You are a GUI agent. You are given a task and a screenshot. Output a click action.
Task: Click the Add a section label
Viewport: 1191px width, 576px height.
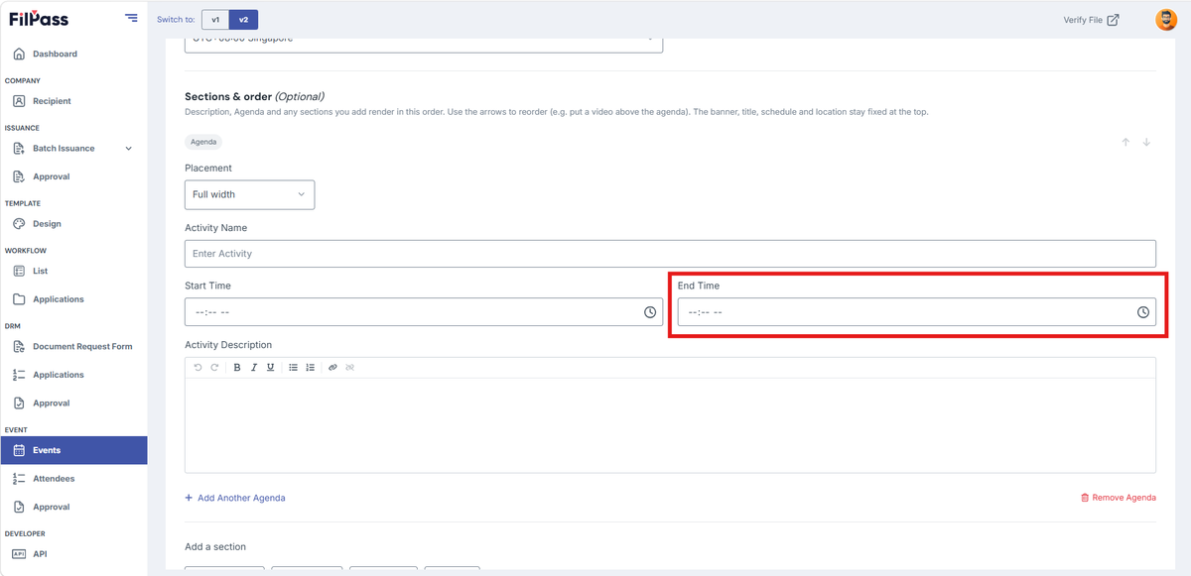[x=215, y=546]
